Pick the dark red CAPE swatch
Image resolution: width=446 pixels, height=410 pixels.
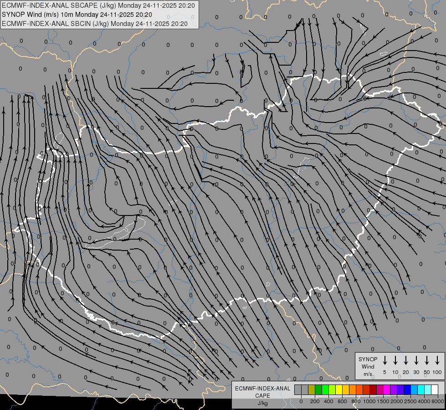tap(373, 389)
